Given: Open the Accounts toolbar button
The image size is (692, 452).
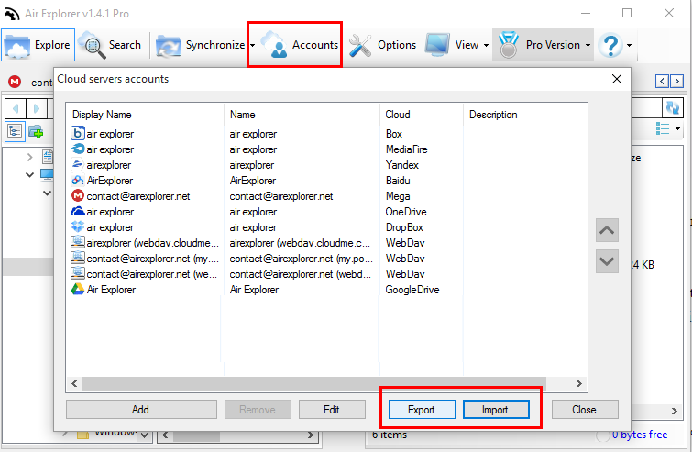Looking at the screenshot, I should pos(299,45).
